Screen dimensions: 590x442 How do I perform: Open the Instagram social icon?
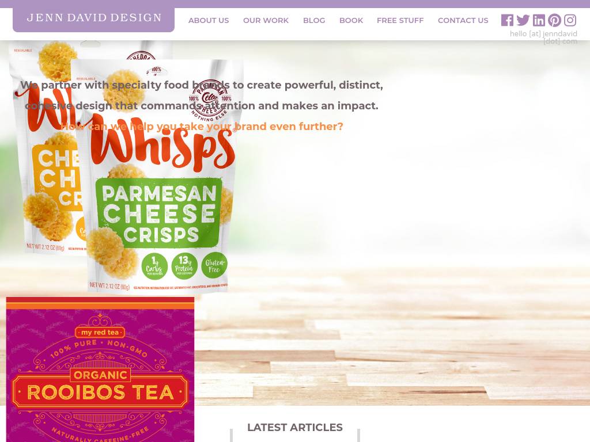click(x=570, y=20)
